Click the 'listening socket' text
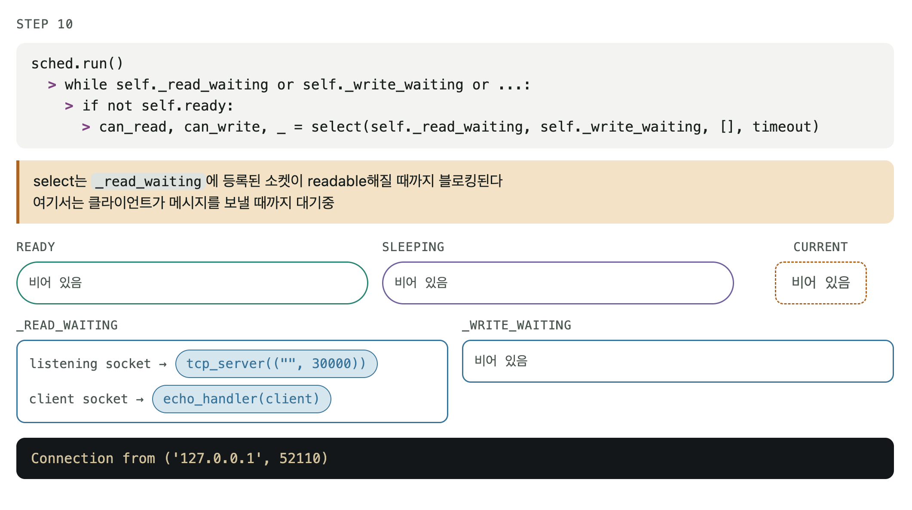Image resolution: width=912 pixels, height=510 pixels. coord(90,364)
